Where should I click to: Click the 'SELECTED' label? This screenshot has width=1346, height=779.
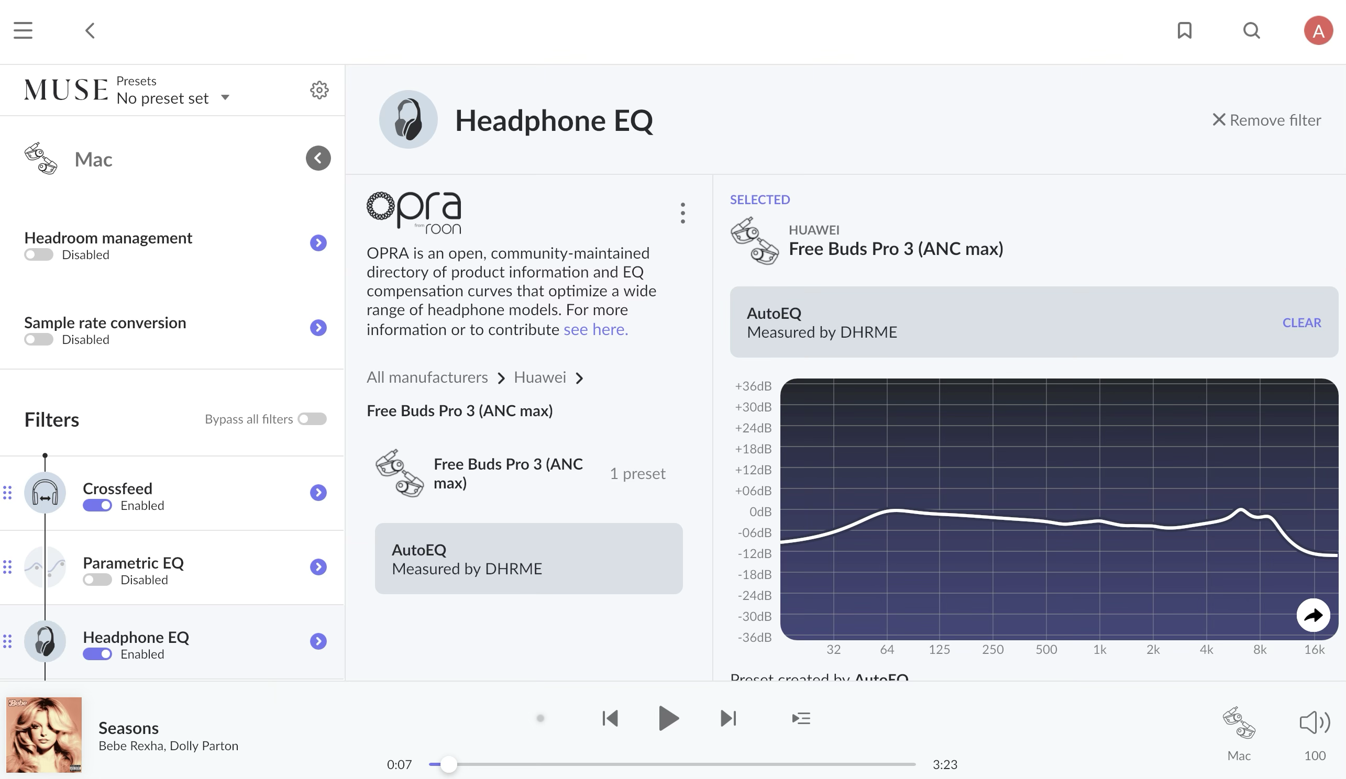point(759,199)
